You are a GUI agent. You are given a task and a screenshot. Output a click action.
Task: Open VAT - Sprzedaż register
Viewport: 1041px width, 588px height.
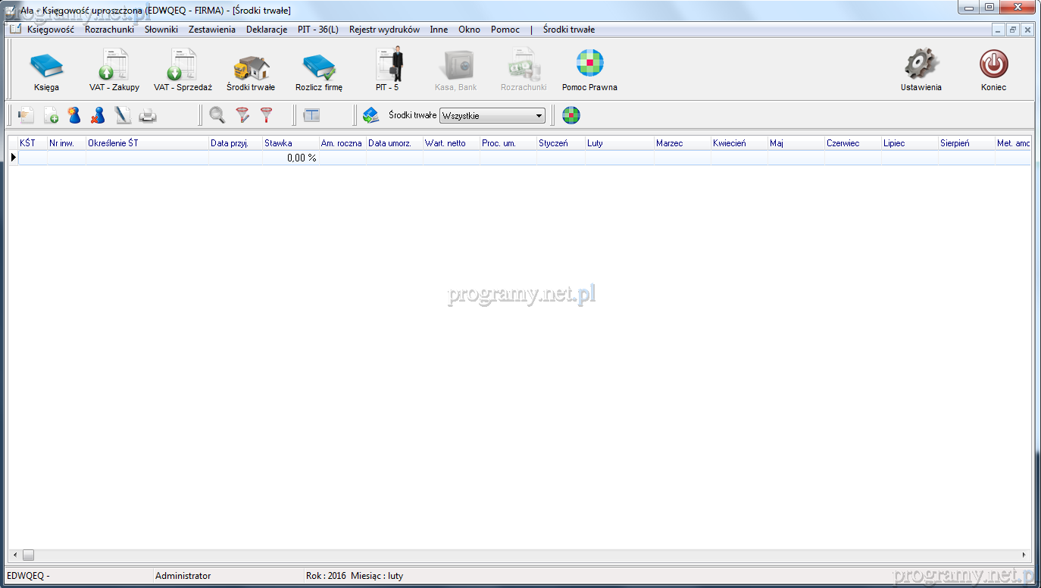pos(183,68)
